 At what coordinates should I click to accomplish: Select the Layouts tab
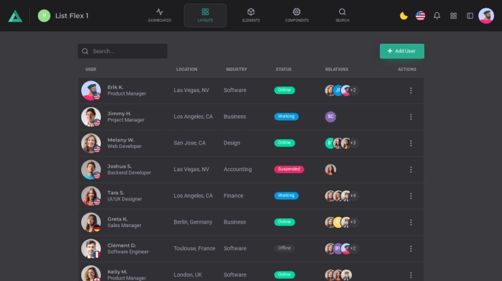(205, 15)
